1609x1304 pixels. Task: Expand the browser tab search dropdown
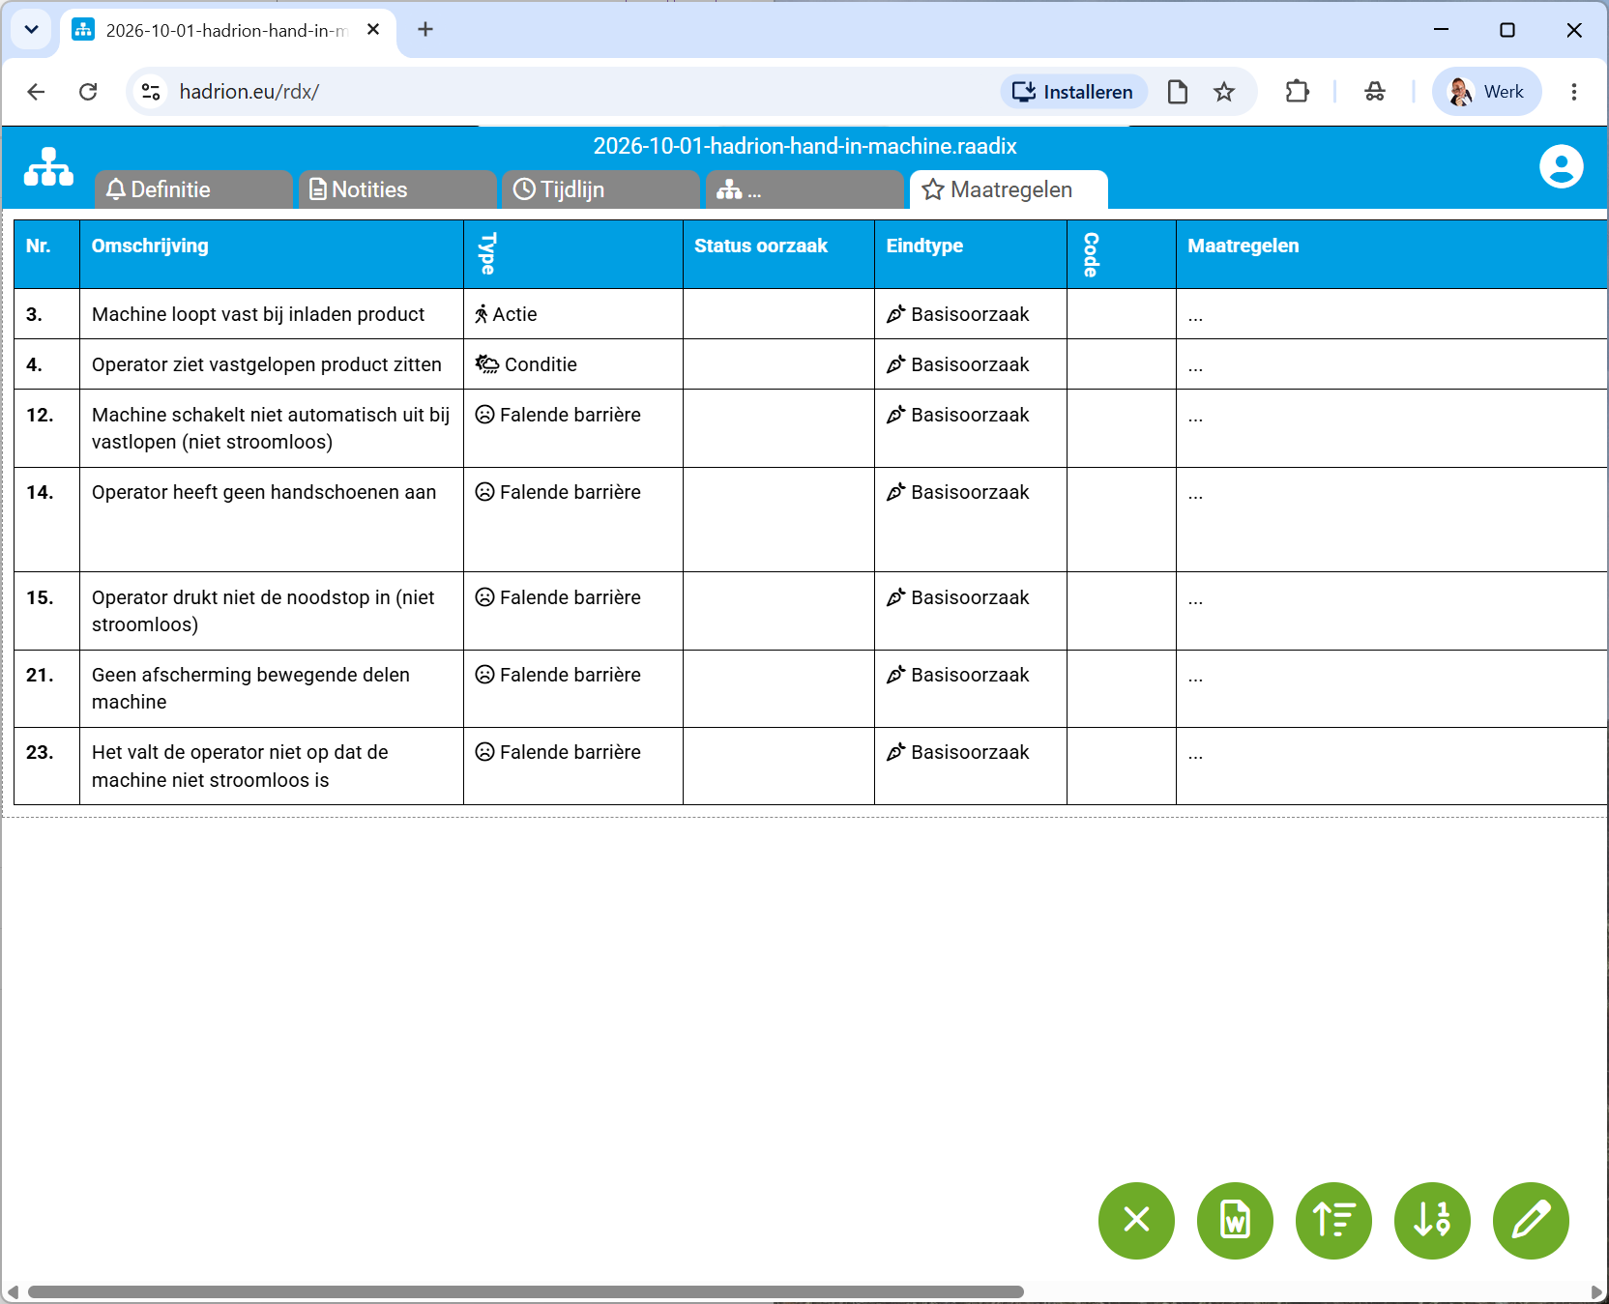pyautogui.click(x=31, y=30)
